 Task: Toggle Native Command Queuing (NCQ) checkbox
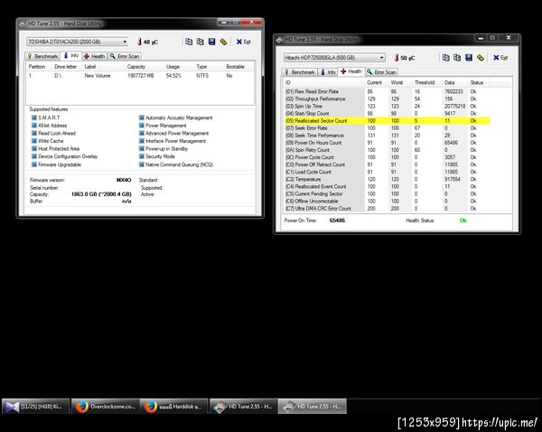click(x=142, y=164)
